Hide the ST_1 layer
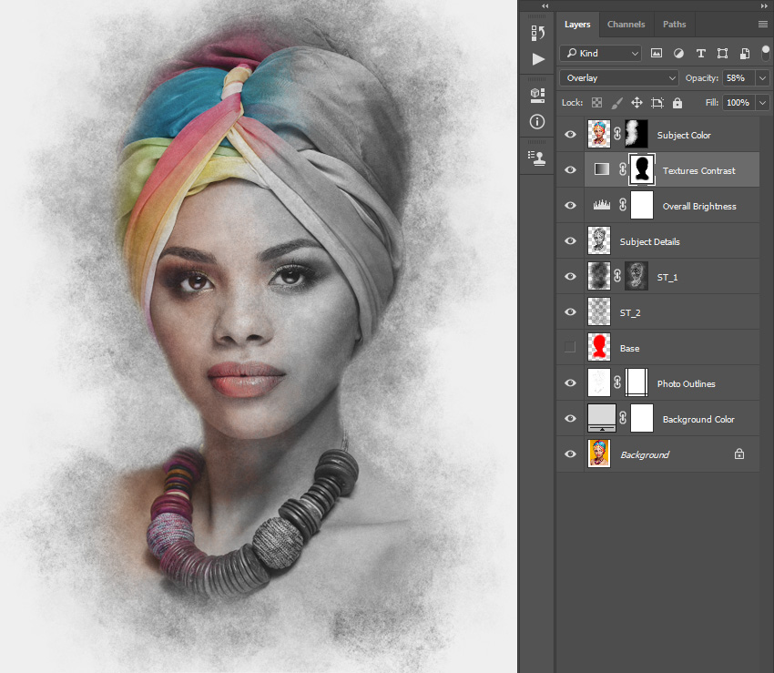This screenshot has width=774, height=673. [x=570, y=277]
